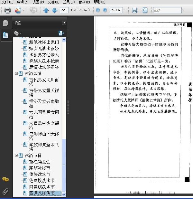Click the zoom in plus button
This screenshot has height=199, width=193.
pyautogui.click(x=105, y=10)
